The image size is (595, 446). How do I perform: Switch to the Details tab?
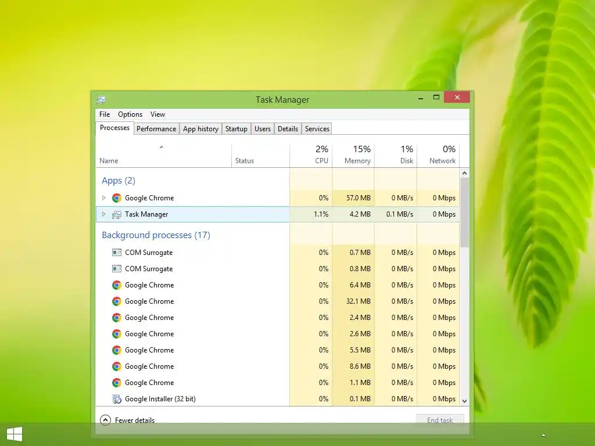pyautogui.click(x=288, y=129)
